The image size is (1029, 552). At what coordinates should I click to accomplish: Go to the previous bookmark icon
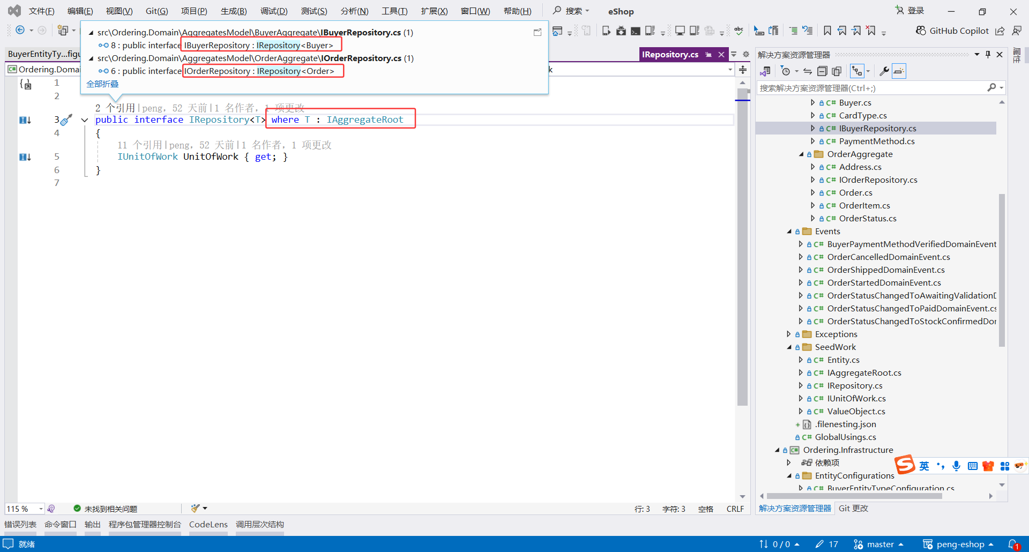842,31
